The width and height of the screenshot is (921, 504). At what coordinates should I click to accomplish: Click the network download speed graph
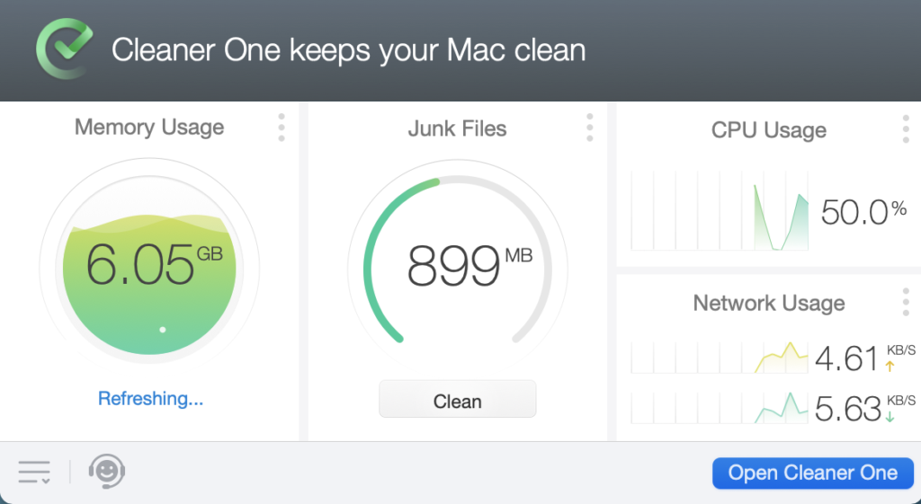point(720,407)
